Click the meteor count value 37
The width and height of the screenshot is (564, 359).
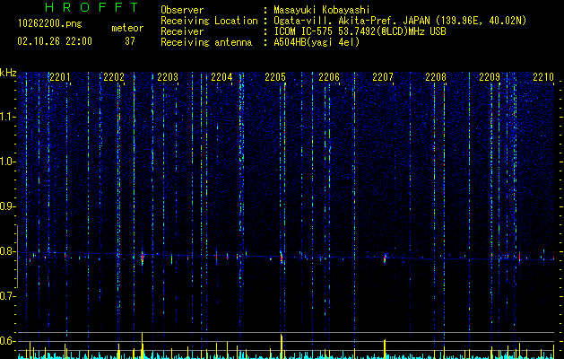[130, 41]
